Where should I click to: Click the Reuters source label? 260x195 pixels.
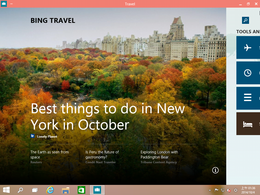pyautogui.click(x=36, y=162)
